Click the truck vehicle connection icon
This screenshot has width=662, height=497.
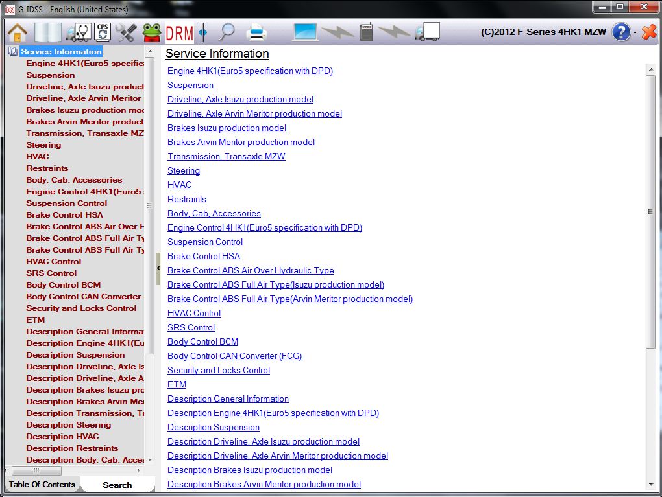(428, 32)
